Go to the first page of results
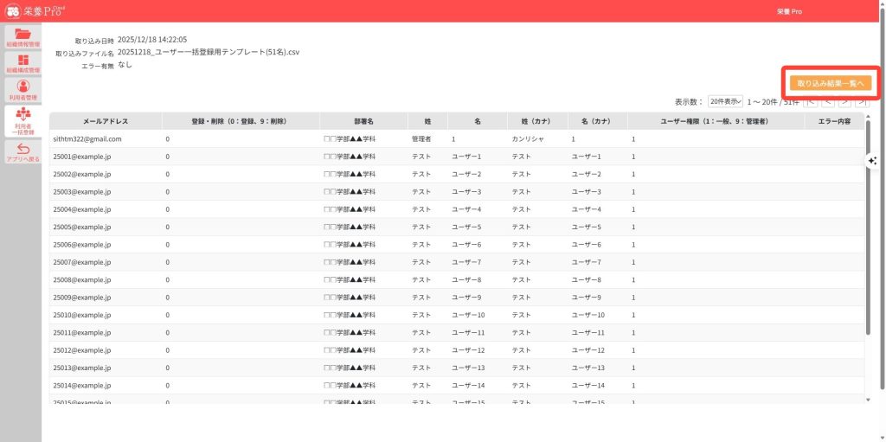 [x=811, y=101]
